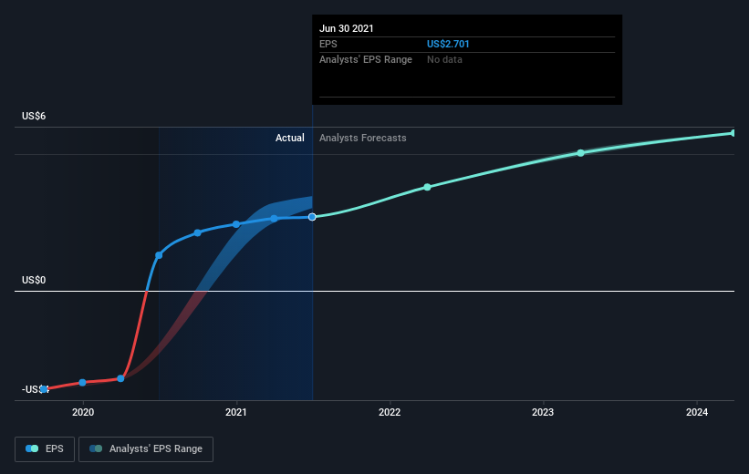Screen dimensions: 749x474
Task: Toggle the Analysts' EPS Range legend
Action: tap(146, 449)
